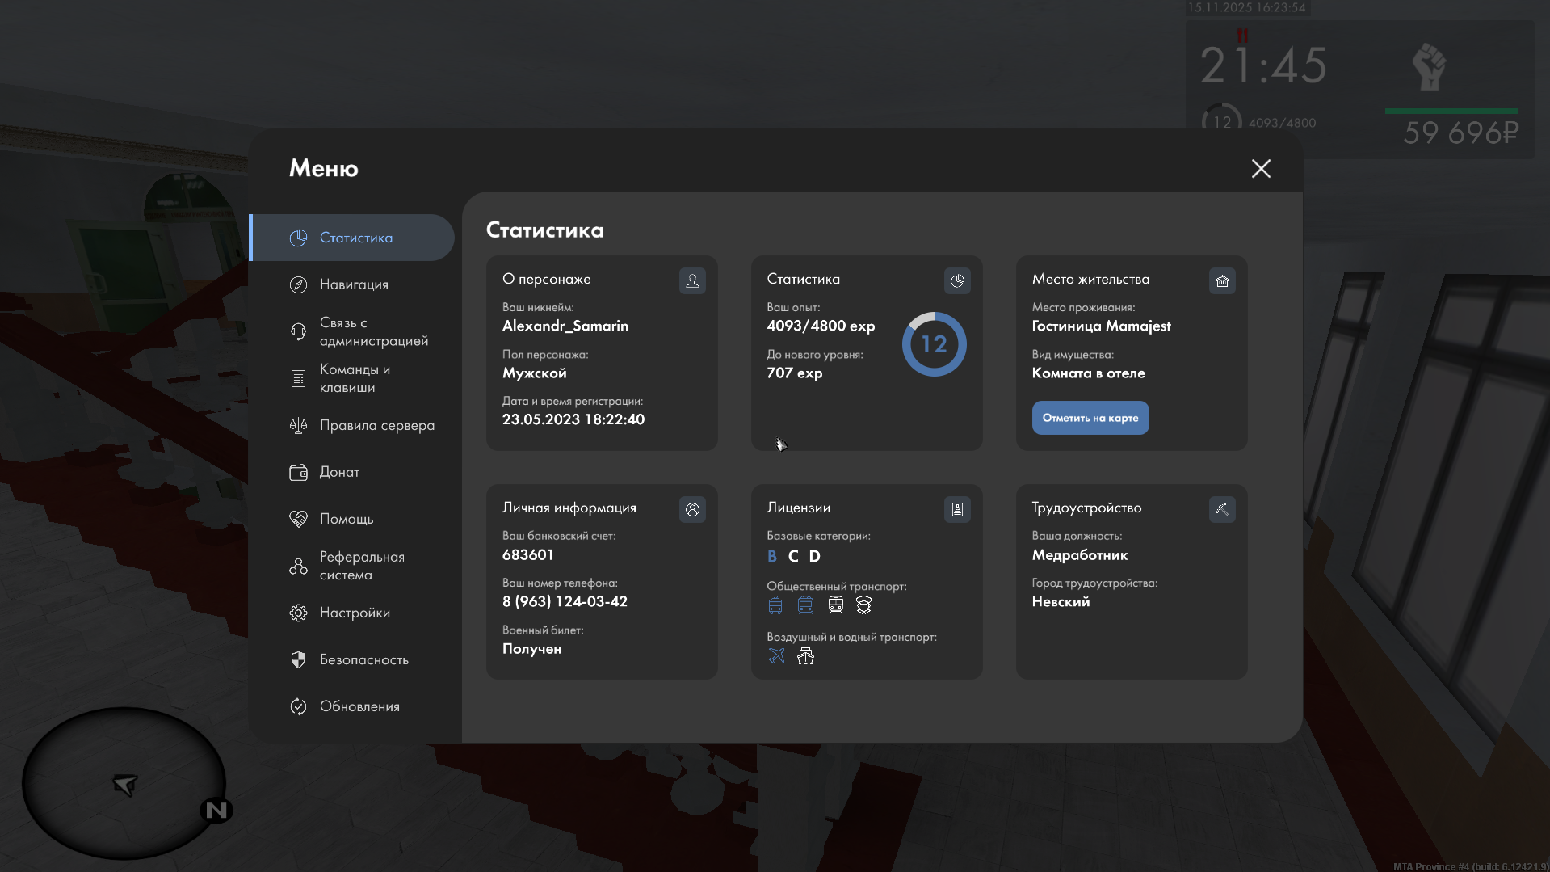Screen dimensions: 1550x872
Task: Click the first bus license icon
Action: pos(775,605)
